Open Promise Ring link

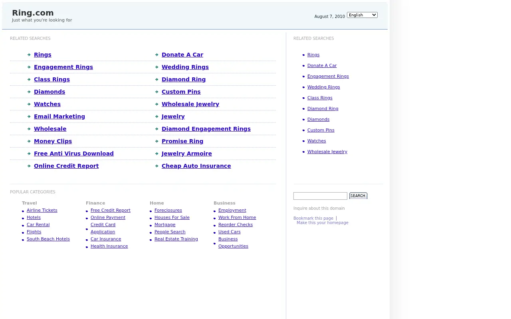click(182, 141)
